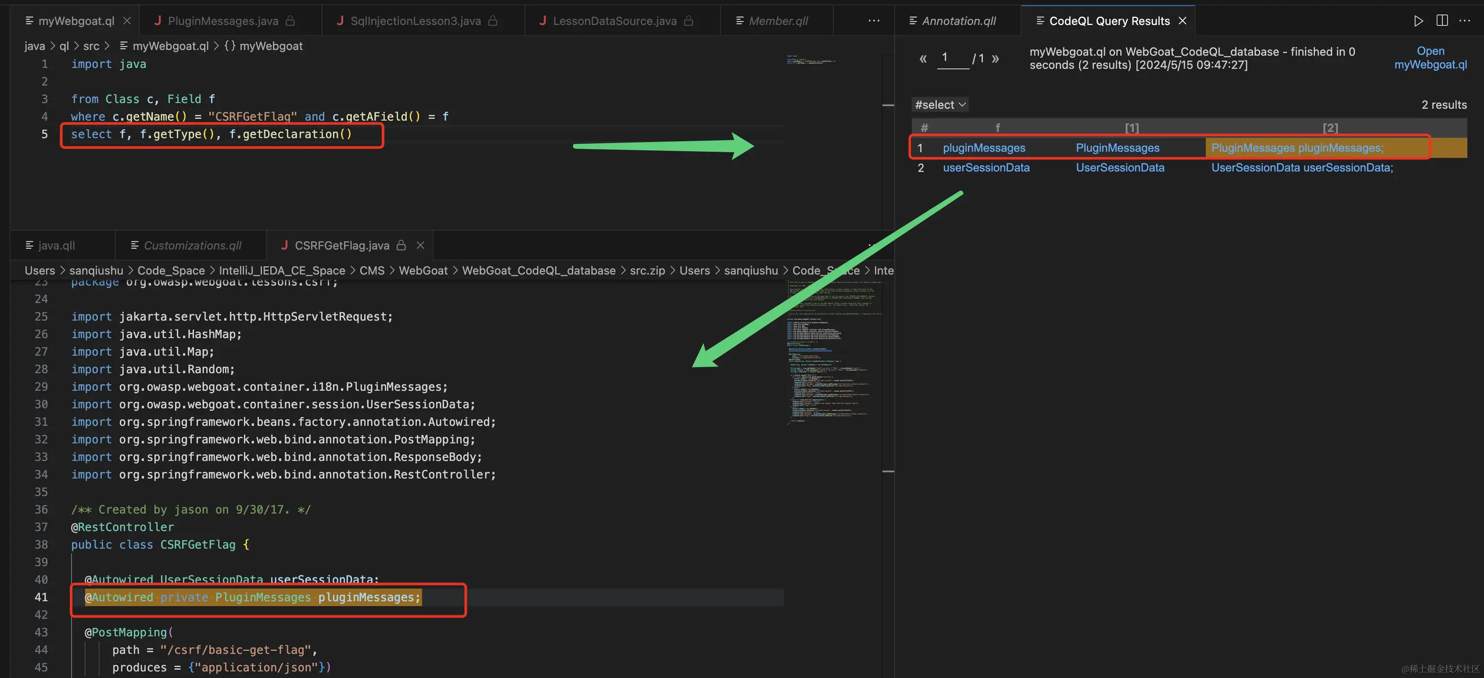Open the PluginMessages pluginMessages; declaration link
This screenshot has width=1484, height=678.
pos(1297,148)
